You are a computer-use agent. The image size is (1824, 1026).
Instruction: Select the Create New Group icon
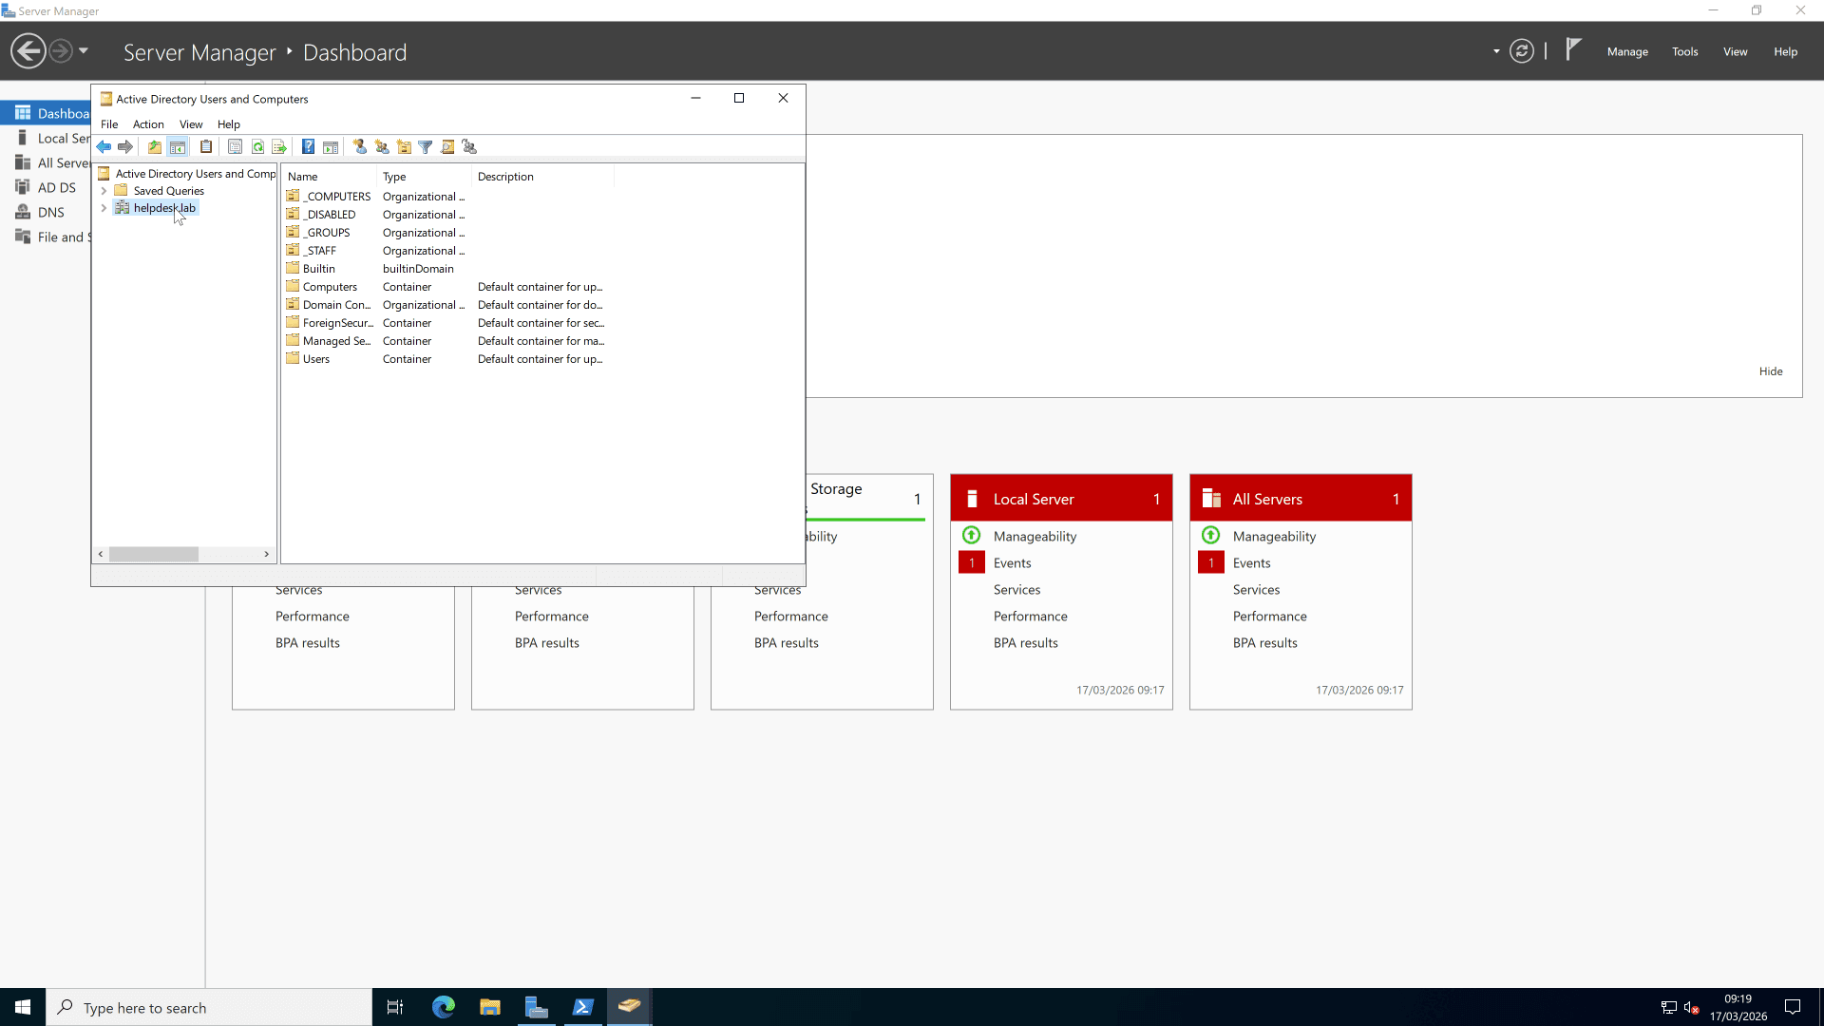click(382, 147)
